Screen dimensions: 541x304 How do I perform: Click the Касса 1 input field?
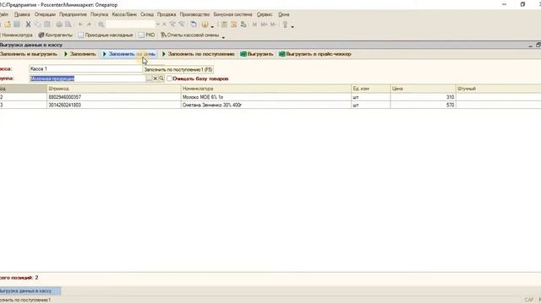(86, 69)
